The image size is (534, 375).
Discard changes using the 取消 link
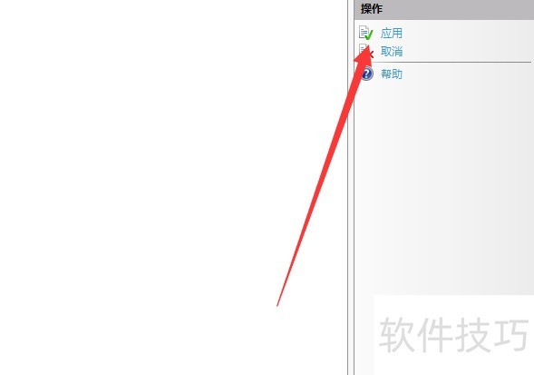tap(392, 52)
